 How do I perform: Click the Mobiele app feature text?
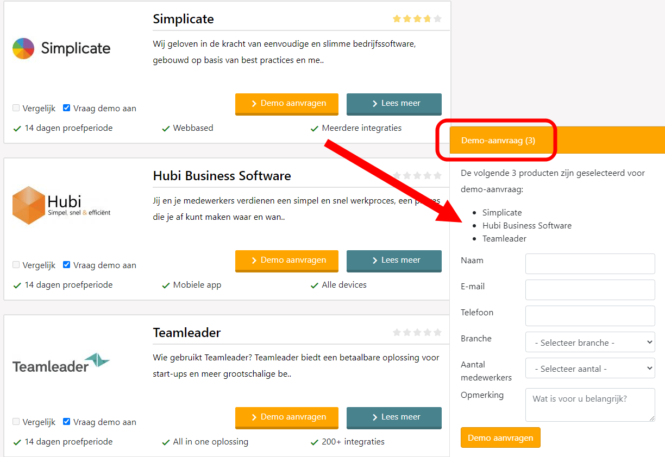(197, 285)
